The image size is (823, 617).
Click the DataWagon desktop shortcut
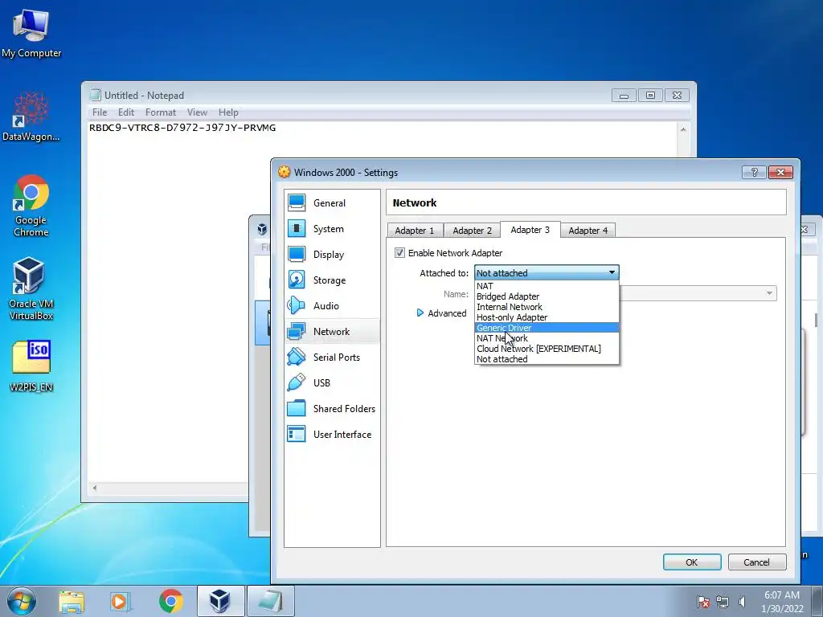(x=31, y=116)
